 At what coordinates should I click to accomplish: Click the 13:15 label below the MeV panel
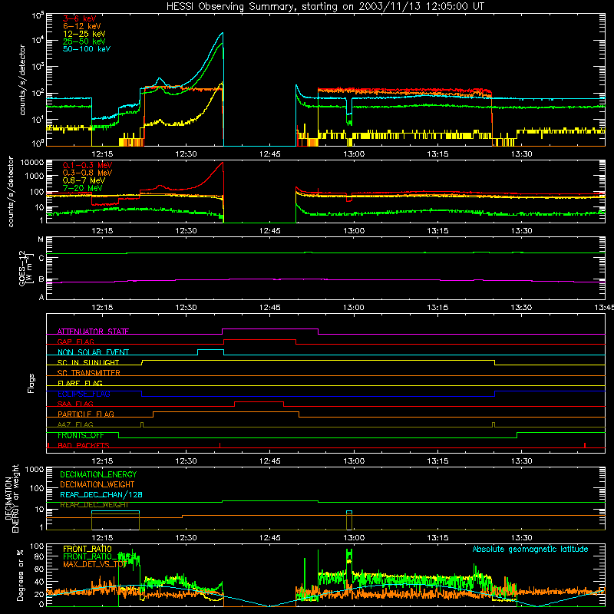click(437, 231)
